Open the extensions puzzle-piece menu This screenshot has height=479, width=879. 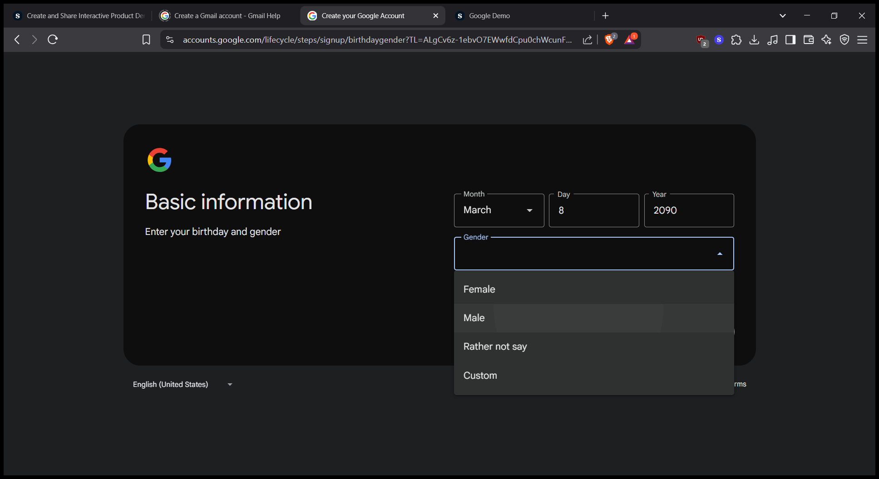pos(736,40)
